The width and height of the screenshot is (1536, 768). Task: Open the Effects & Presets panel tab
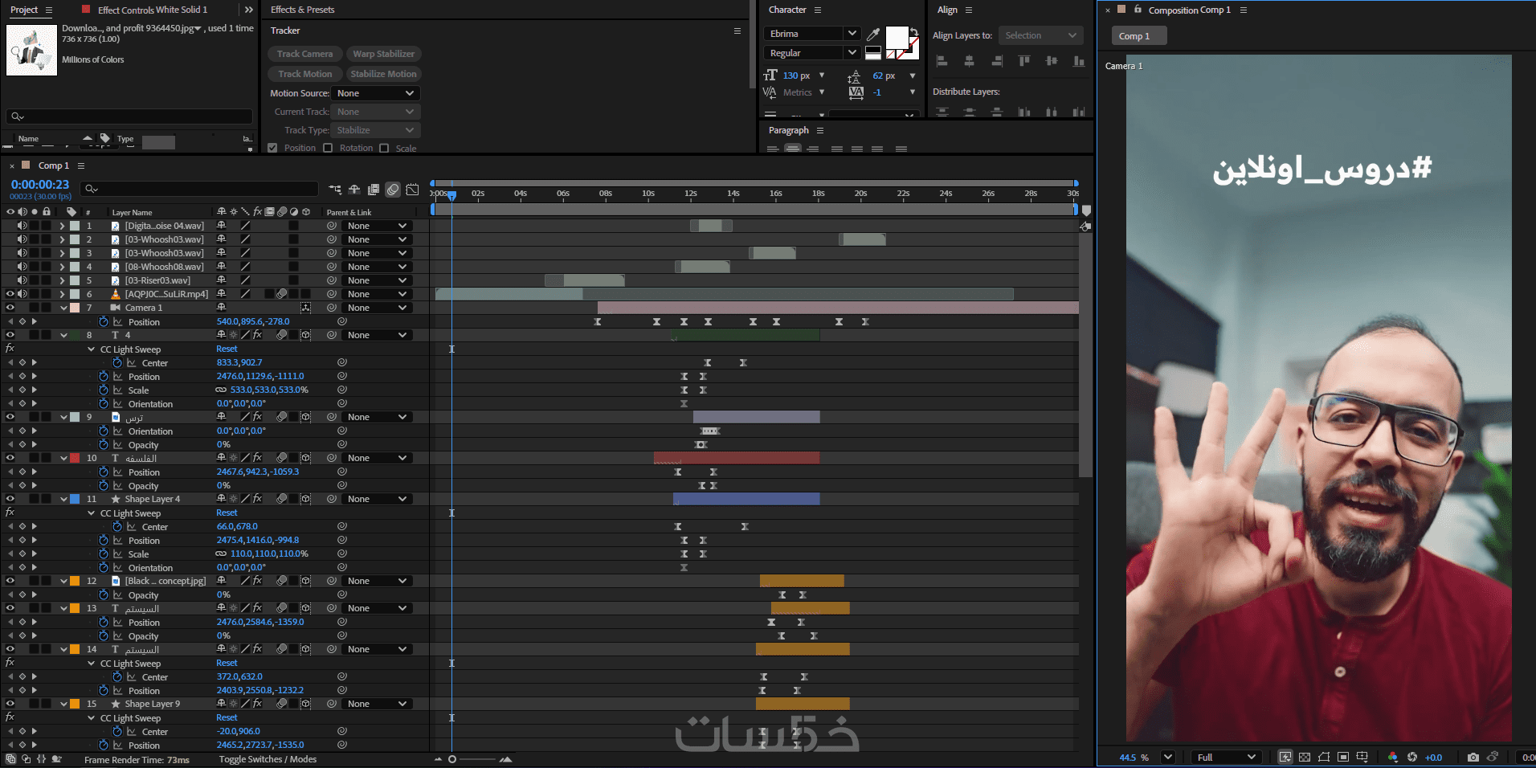coord(303,10)
